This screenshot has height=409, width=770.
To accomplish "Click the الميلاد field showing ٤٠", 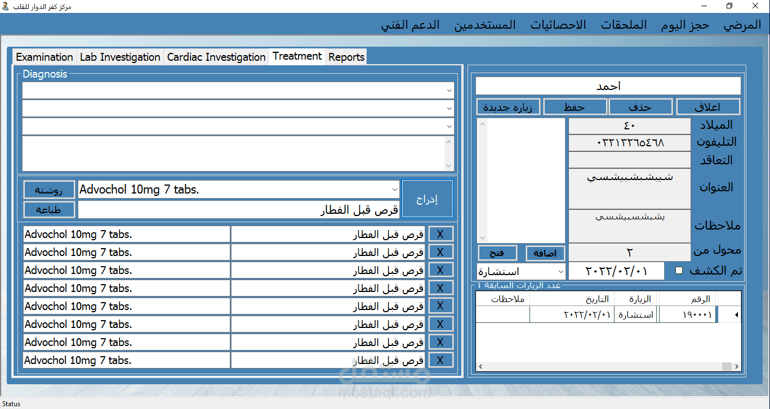I will tap(630, 126).
